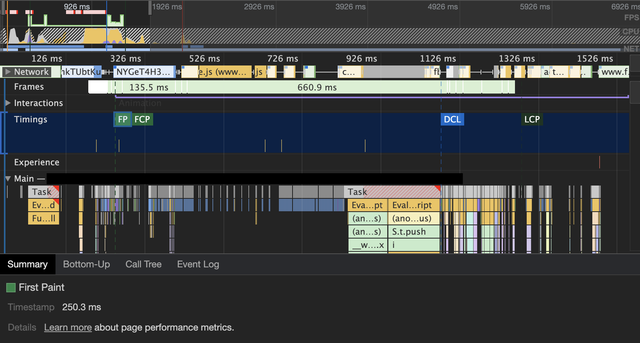Image resolution: width=640 pixels, height=343 pixels.
Task: Select the FP timing marker
Action: click(x=123, y=119)
